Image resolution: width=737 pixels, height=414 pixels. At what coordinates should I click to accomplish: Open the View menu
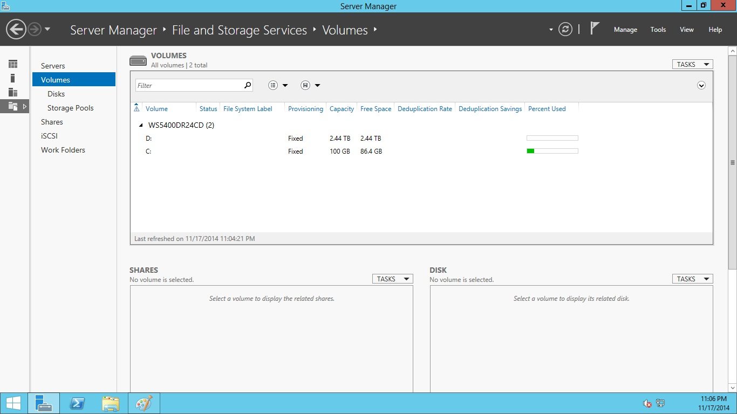[x=687, y=30]
